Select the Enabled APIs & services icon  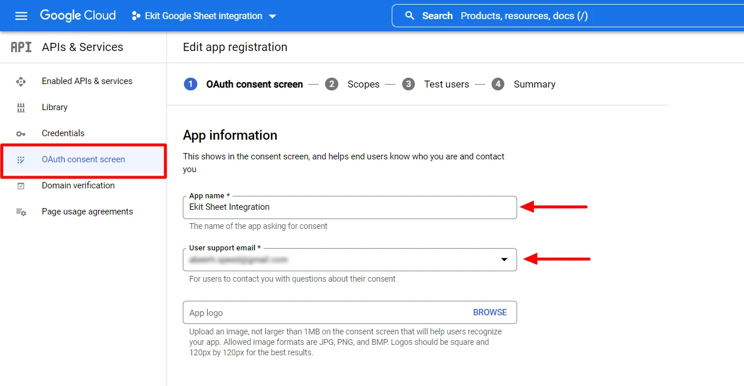[x=21, y=81]
